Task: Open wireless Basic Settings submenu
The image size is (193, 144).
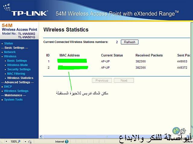Action: click(x=17, y=61)
